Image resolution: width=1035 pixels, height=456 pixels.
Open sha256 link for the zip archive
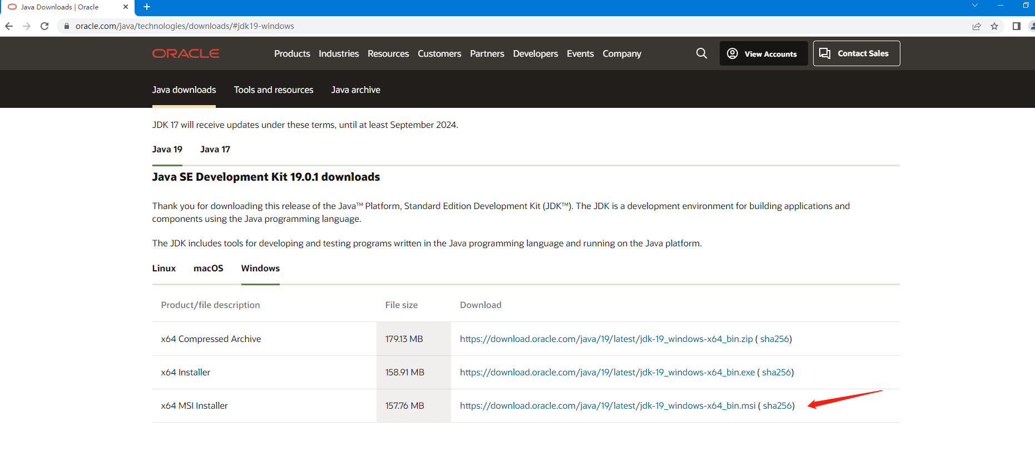point(775,339)
